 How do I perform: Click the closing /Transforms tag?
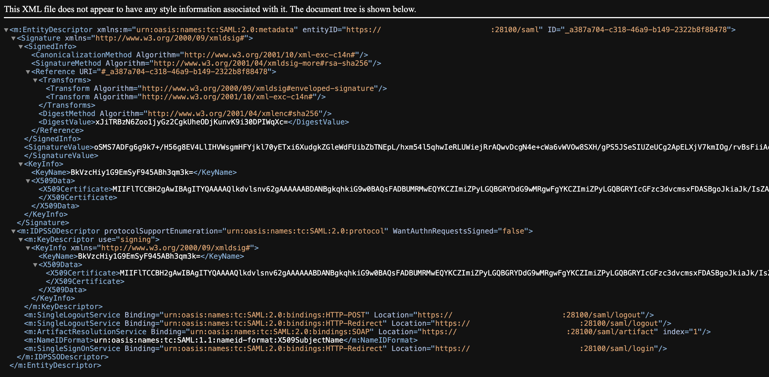pyautogui.click(x=67, y=105)
